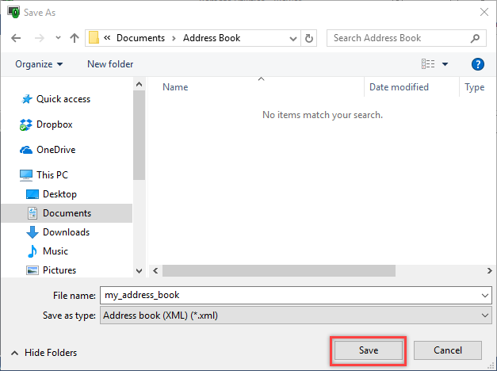This screenshot has height=371, width=497.
Task: Sort files by Date modified column
Action: tap(399, 87)
